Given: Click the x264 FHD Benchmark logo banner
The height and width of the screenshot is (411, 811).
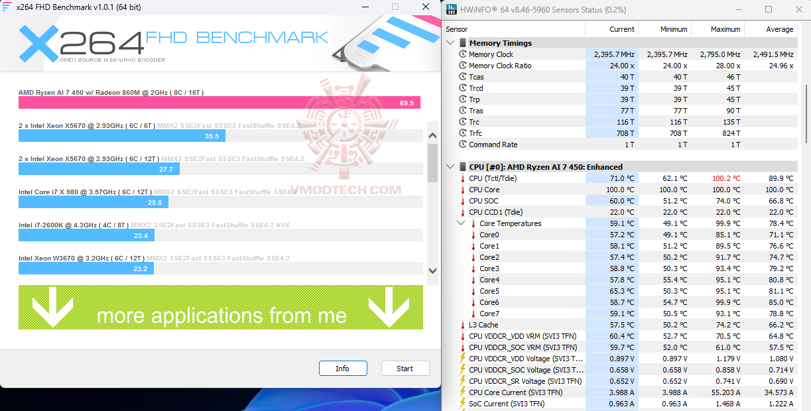Looking at the screenshot, I should [221, 43].
